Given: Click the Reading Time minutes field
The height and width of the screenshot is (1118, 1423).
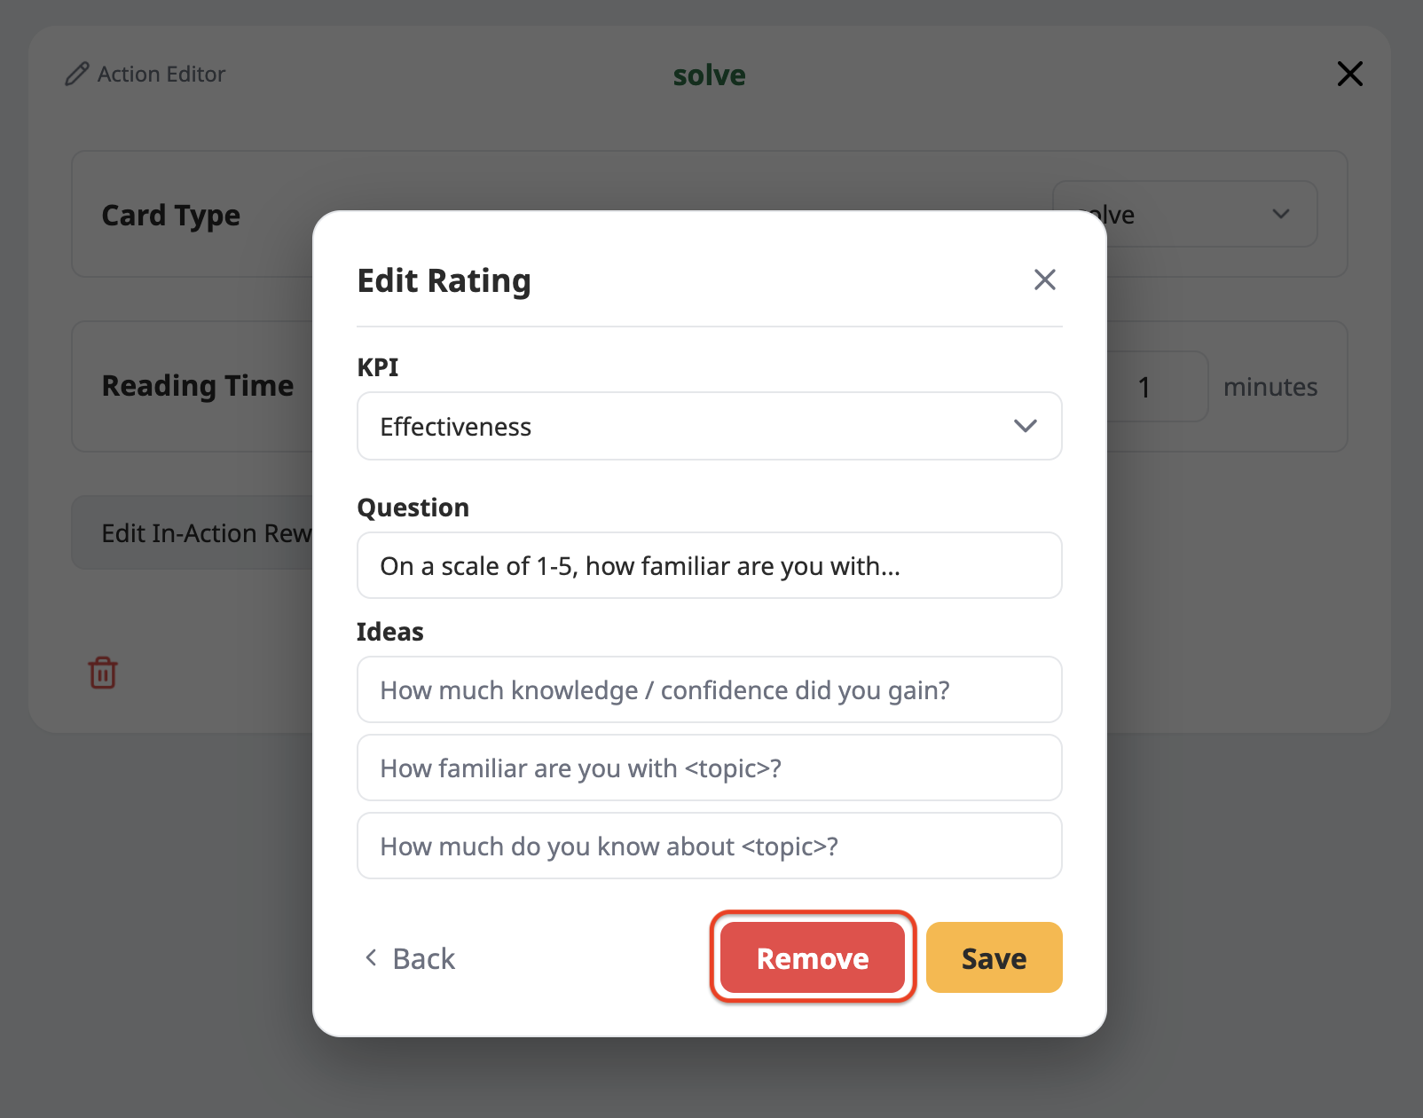Looking at the screenshot, I should pos(1157,386).
